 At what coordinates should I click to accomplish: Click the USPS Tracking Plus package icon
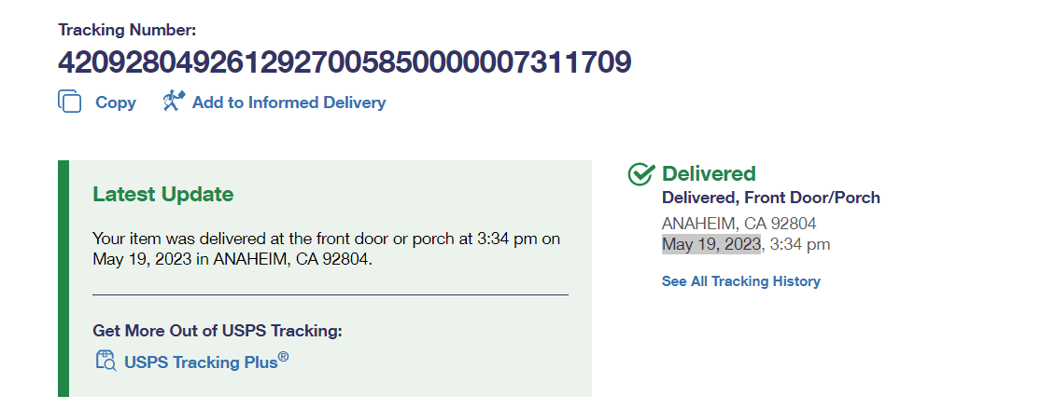point(105,361)
